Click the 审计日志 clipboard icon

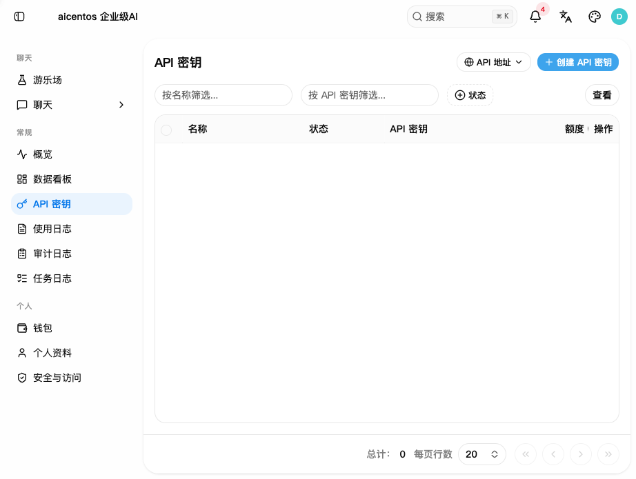[22, 254]
